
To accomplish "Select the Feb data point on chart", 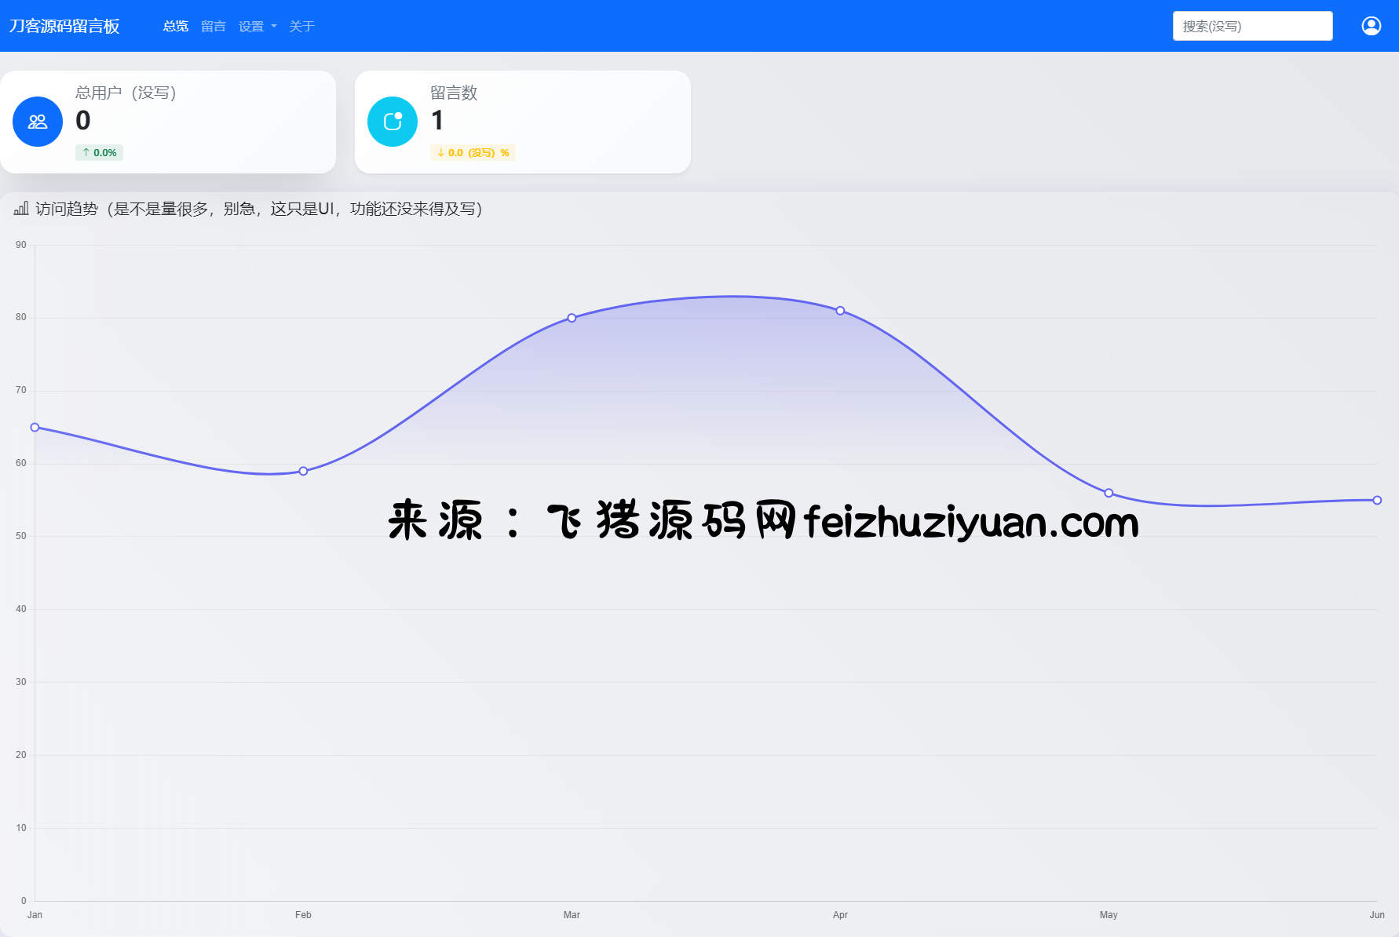I will click(303, 471).
